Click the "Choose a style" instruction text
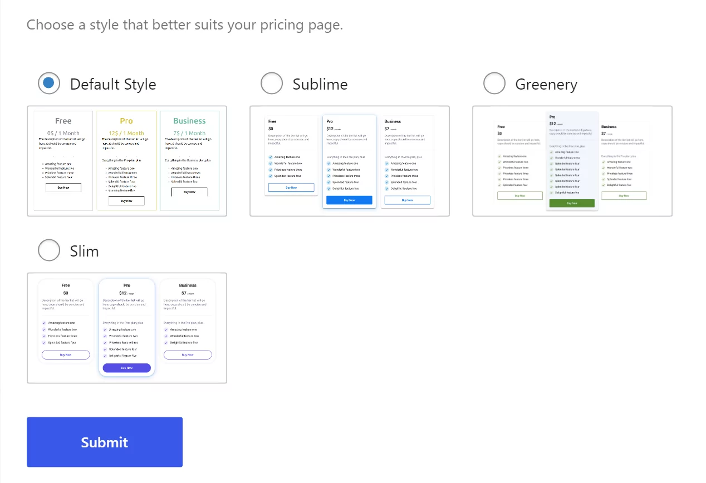 (185, 25)
